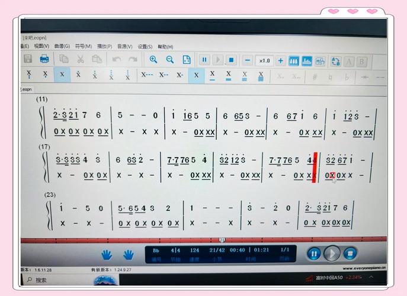This screenshot has height=296, width=407.
Task: Toggle A-B loop repeat icon
Action: coord(336,62)
